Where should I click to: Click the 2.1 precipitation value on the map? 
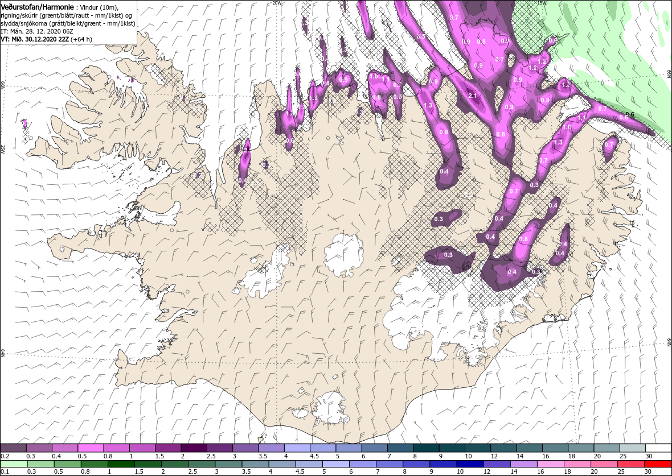(472, 96)
